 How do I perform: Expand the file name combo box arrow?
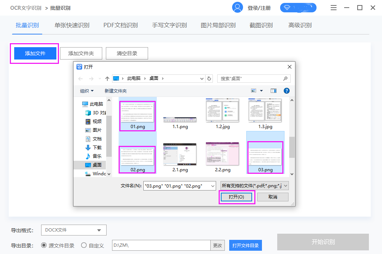point(213,186)
